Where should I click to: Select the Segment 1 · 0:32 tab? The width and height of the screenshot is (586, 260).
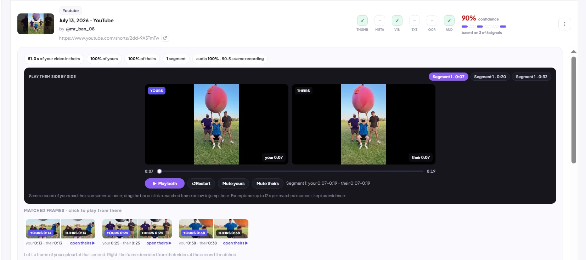[x=531, y=77]
